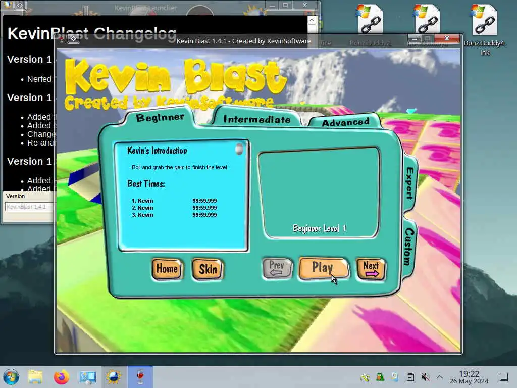Screen dimensions: 517x388
Task: Click the "Nerfed" changelog entry
Action: click(x=39, y=79)
